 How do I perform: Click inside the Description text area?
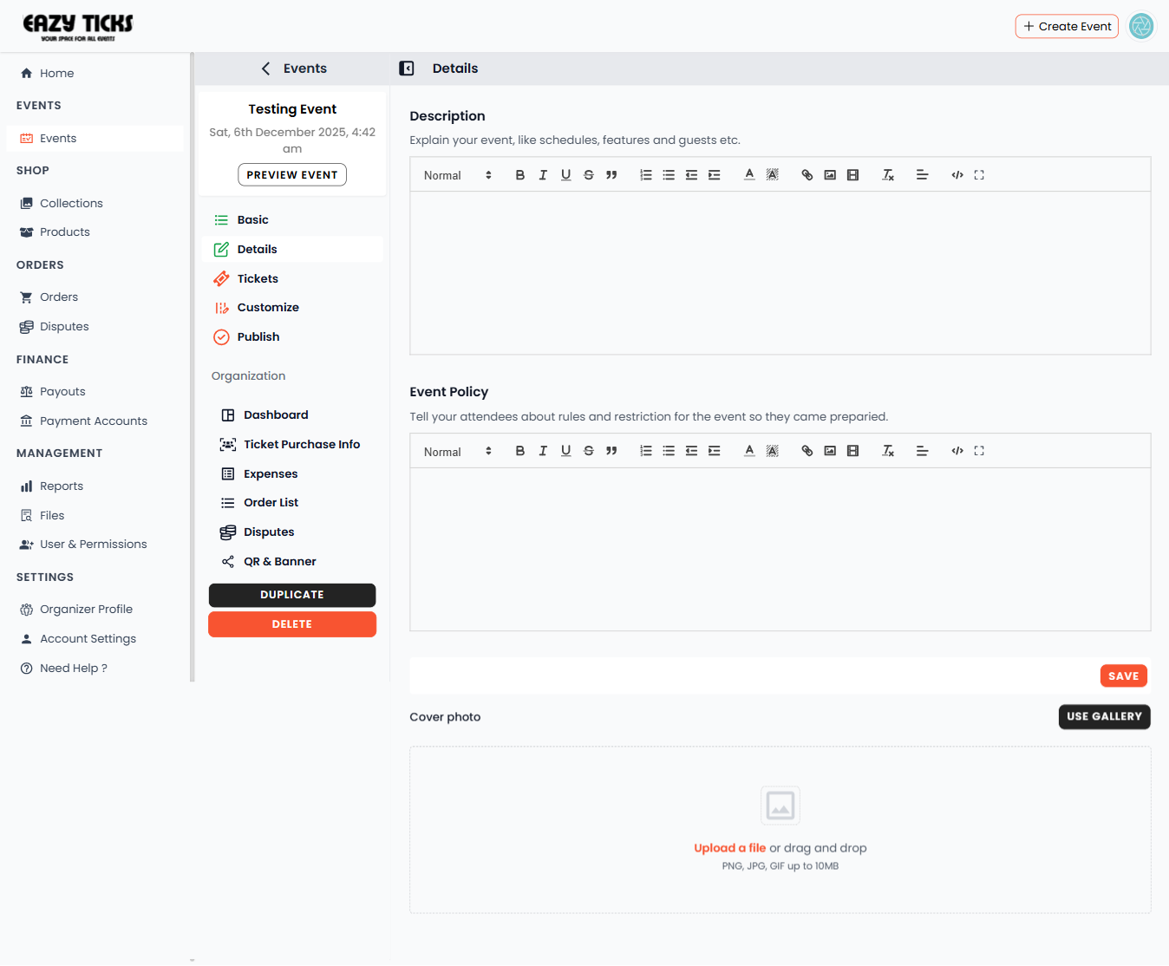pyautogui.click(x=780, y=272)
